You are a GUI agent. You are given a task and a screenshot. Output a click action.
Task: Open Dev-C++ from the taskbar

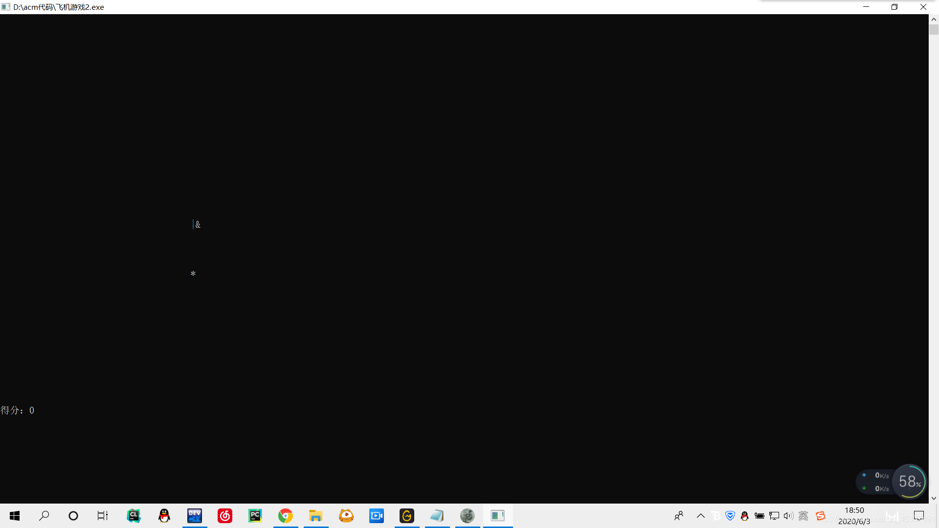[x=195, y=516]
